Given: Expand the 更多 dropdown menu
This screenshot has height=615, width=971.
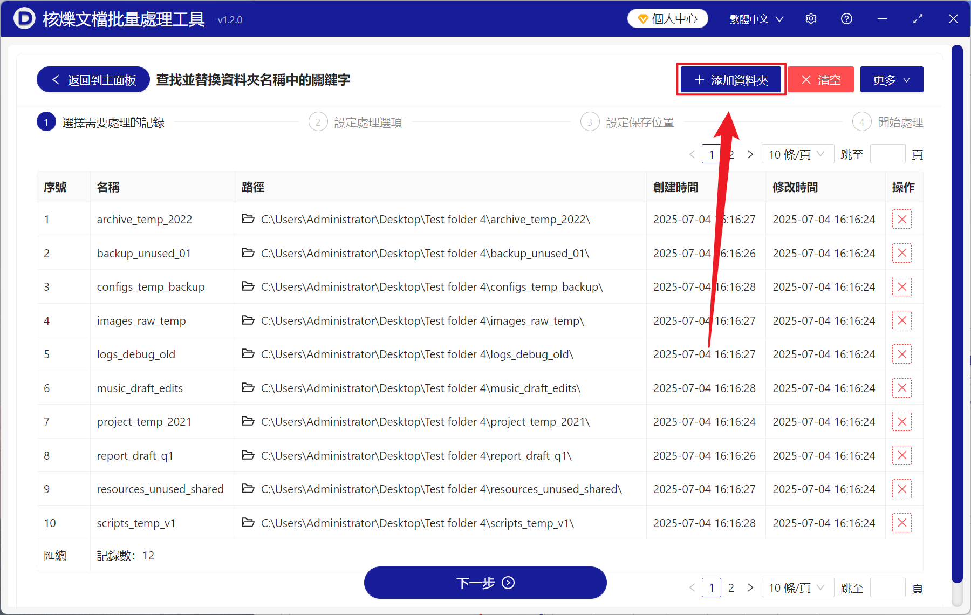Looking at the screenshot, I should click(891, 79).
